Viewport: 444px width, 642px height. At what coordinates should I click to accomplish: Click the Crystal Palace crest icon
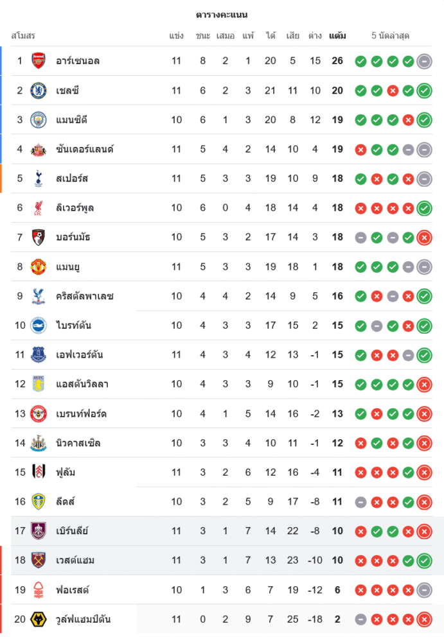click(x=39, y=296)
